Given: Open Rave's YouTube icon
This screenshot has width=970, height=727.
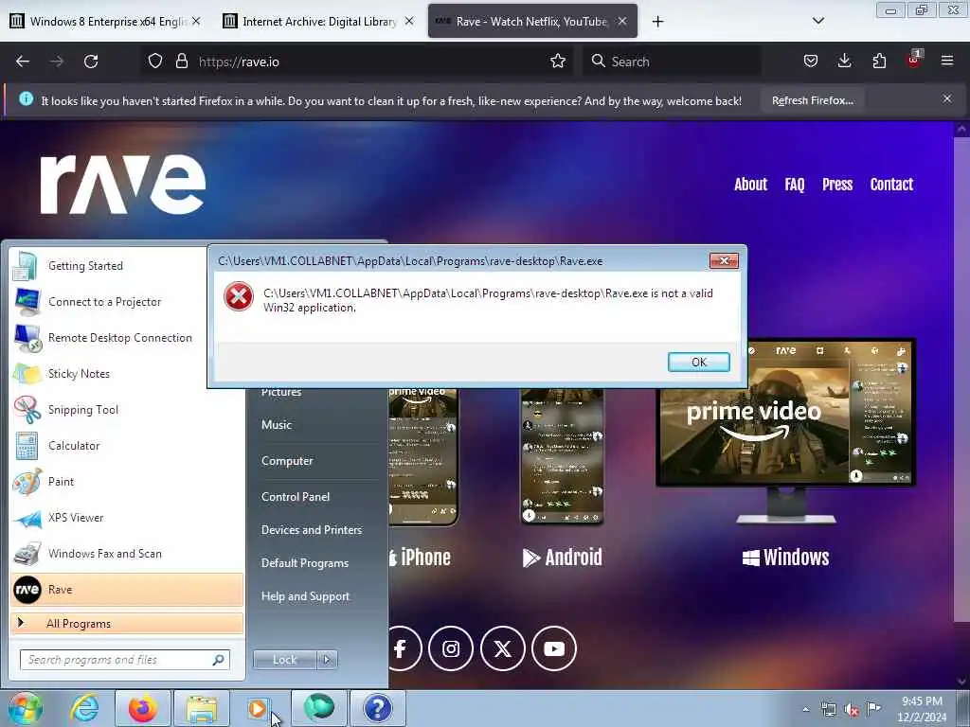Looking at the screenshot, I should [x=553, y=648].
